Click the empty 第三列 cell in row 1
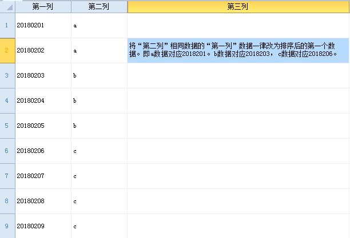This screenshot has height=238, width=350. tap(238, 26)
